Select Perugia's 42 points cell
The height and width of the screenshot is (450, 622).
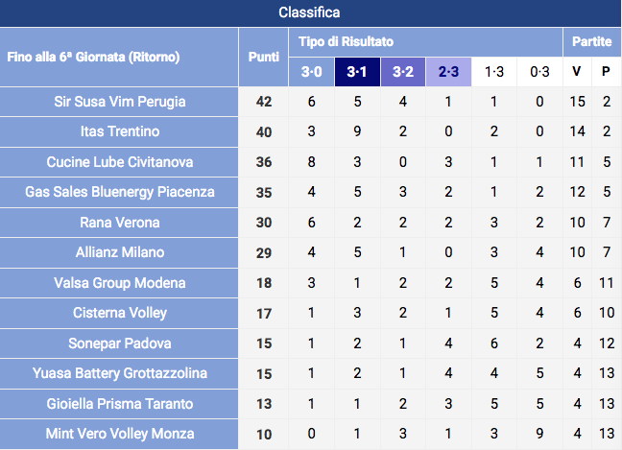coord(264,101)
